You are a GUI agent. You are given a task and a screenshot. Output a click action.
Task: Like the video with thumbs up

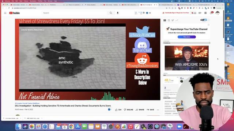(118, 110)
